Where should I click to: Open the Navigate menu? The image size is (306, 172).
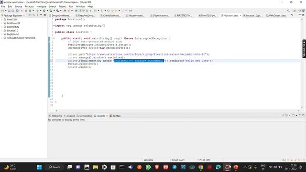pos(42,6)
